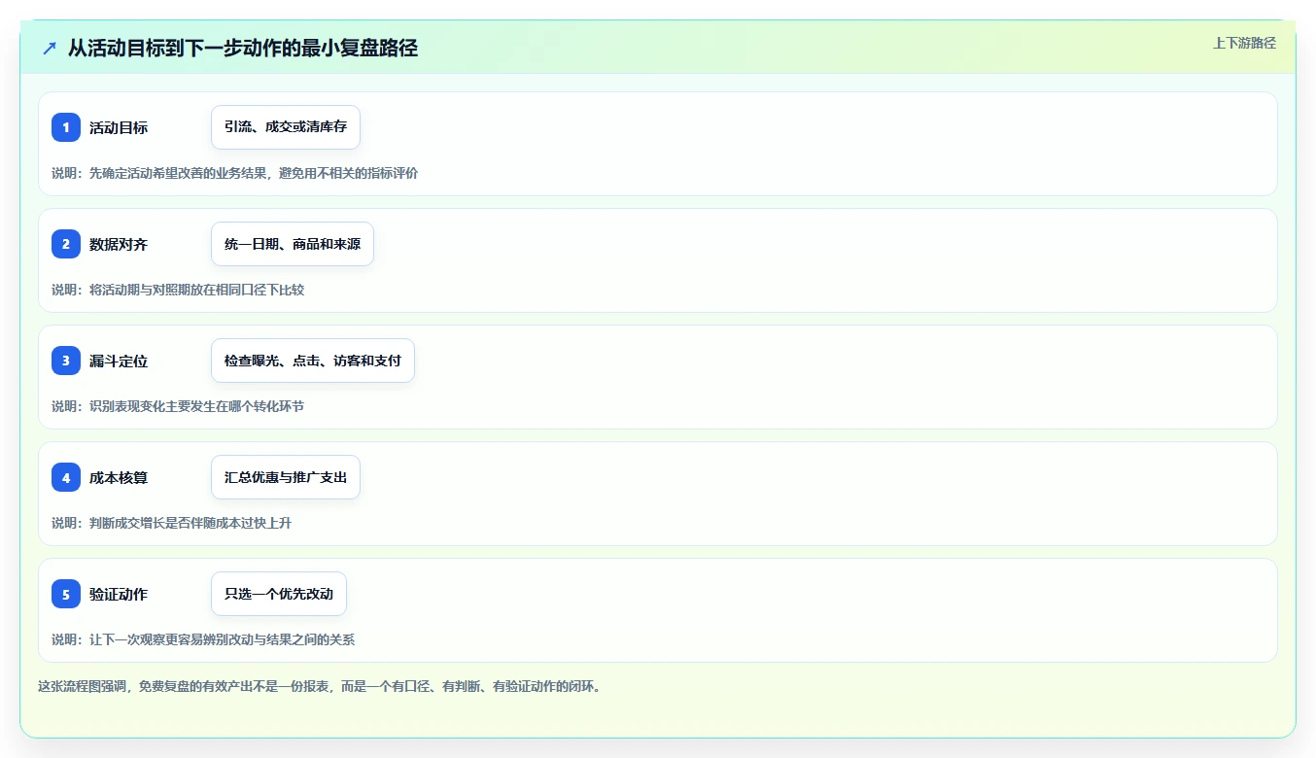The width and height of the screenshot is (1316, 758).
Task: Click the note starting 说明：让下一次观察
Action: (x=203, y=639)
